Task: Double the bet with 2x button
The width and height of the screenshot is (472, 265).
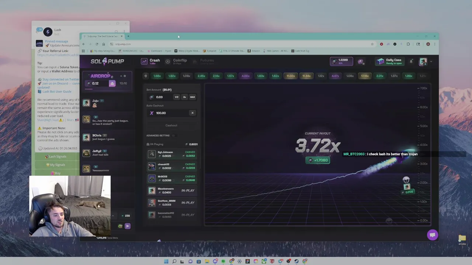Action: tap(184, 97)
